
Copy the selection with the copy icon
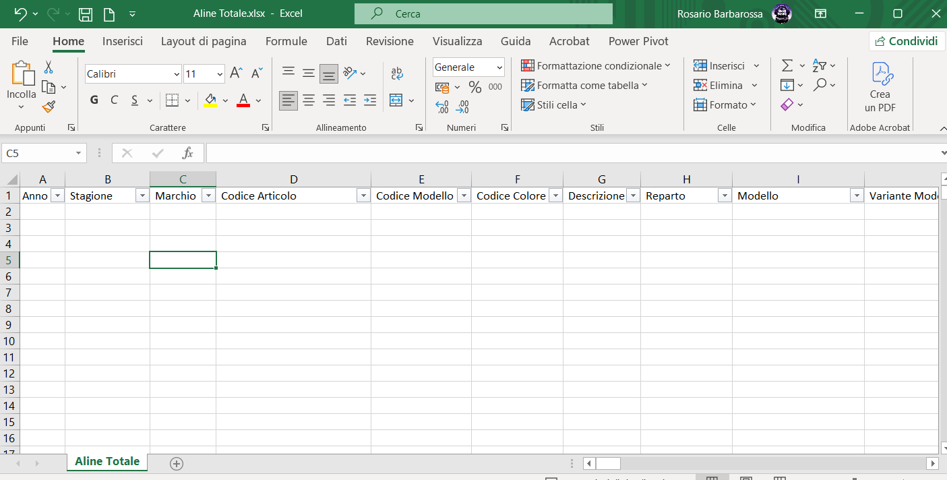(49, 87)
